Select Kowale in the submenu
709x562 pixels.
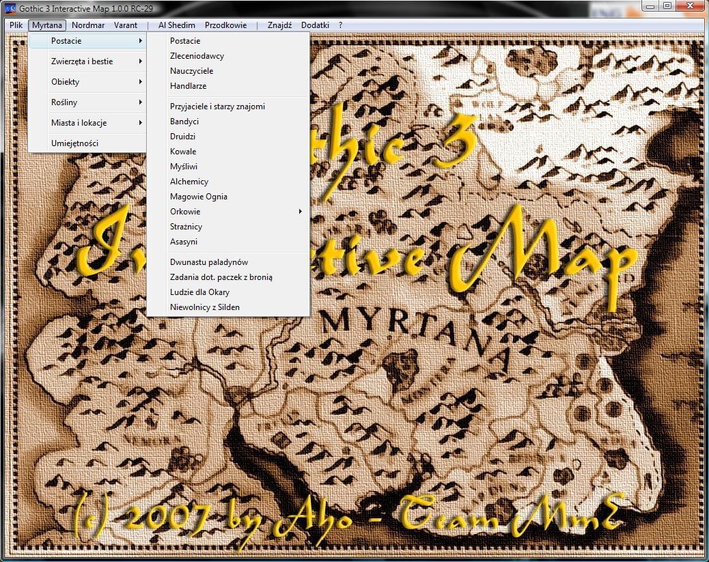point(228,152)
